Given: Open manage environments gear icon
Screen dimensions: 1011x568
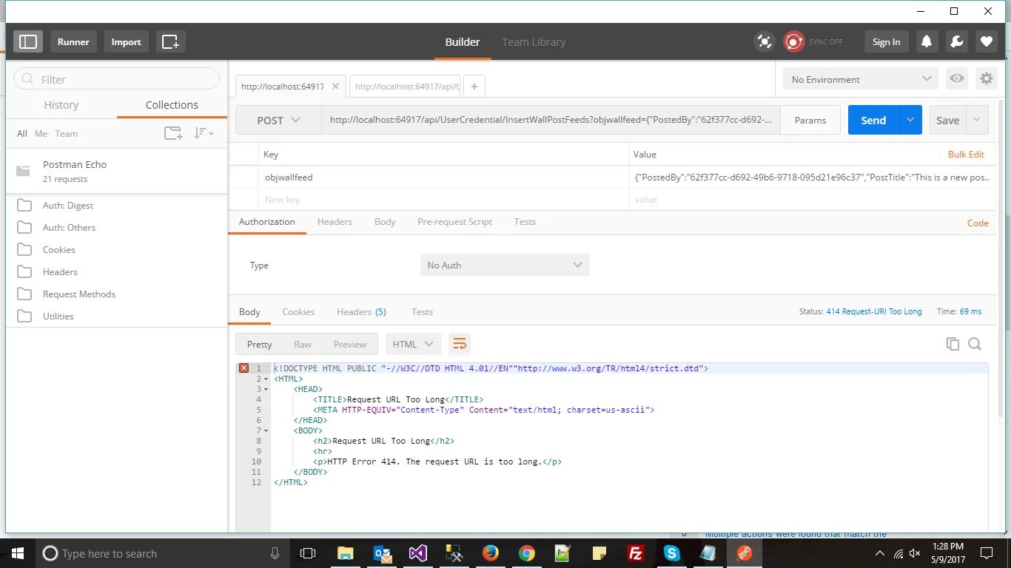Looking at the screenshot, I should [986, 78].
